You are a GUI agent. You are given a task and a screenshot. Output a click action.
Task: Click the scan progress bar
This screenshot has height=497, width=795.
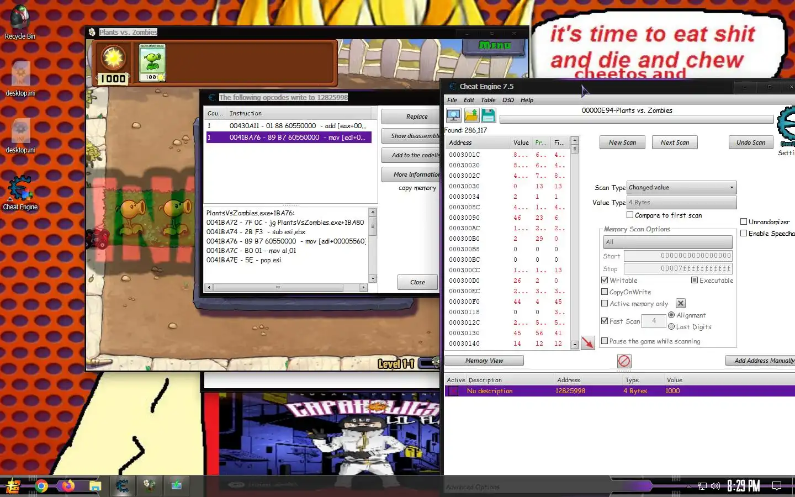636,119
